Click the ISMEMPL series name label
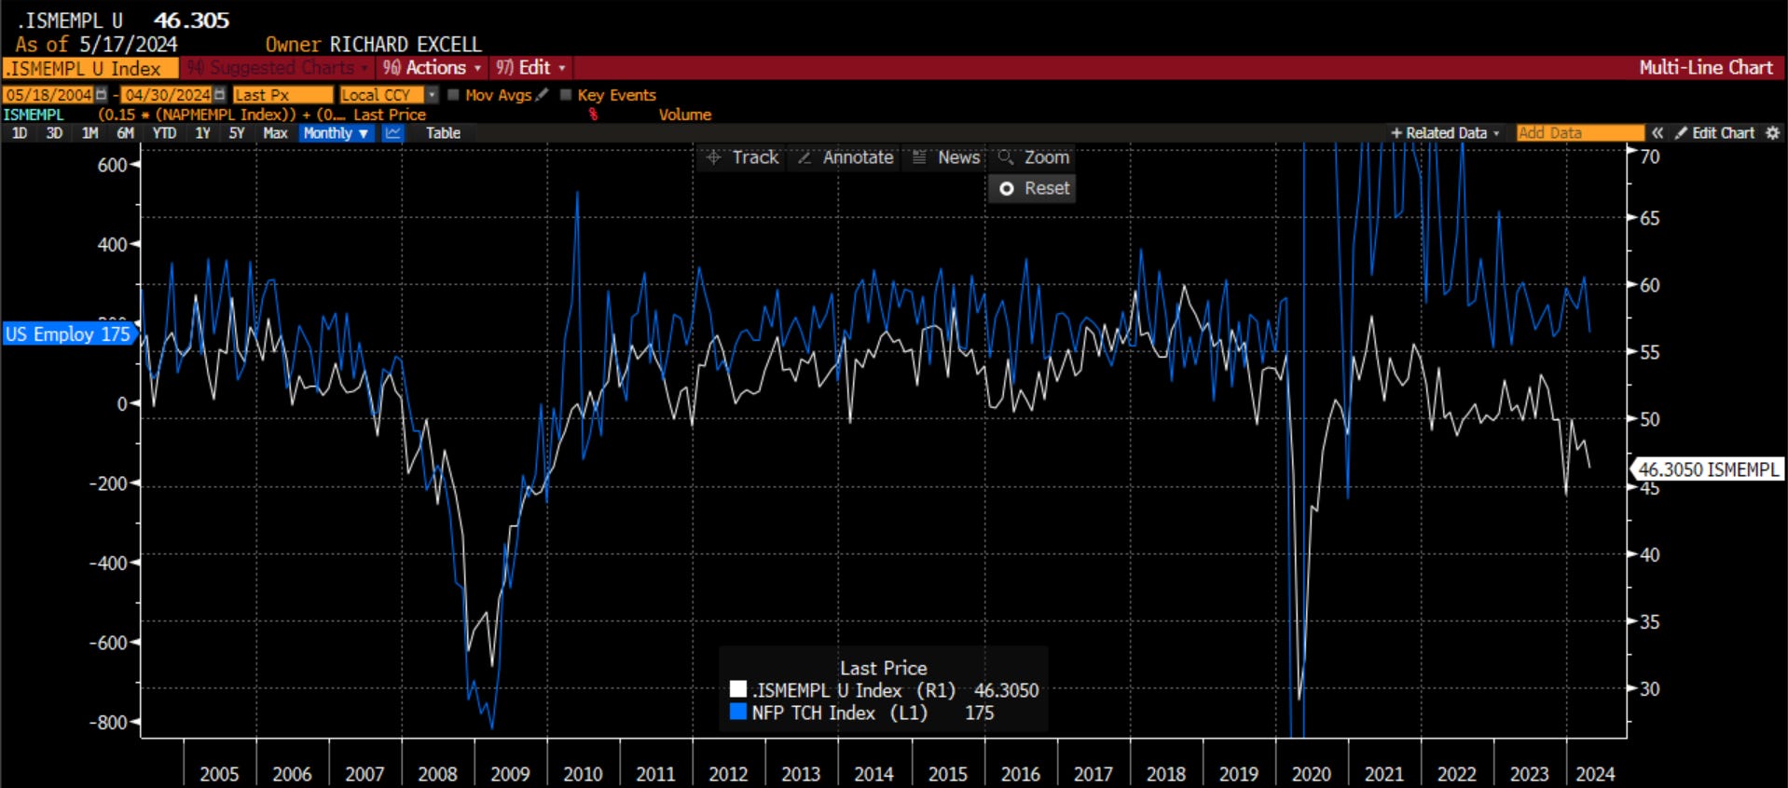The height and width of the screenshot is (788, 1788). point(34,115)
